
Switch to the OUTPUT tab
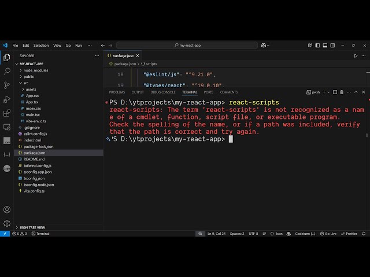[x=138, y=92]
